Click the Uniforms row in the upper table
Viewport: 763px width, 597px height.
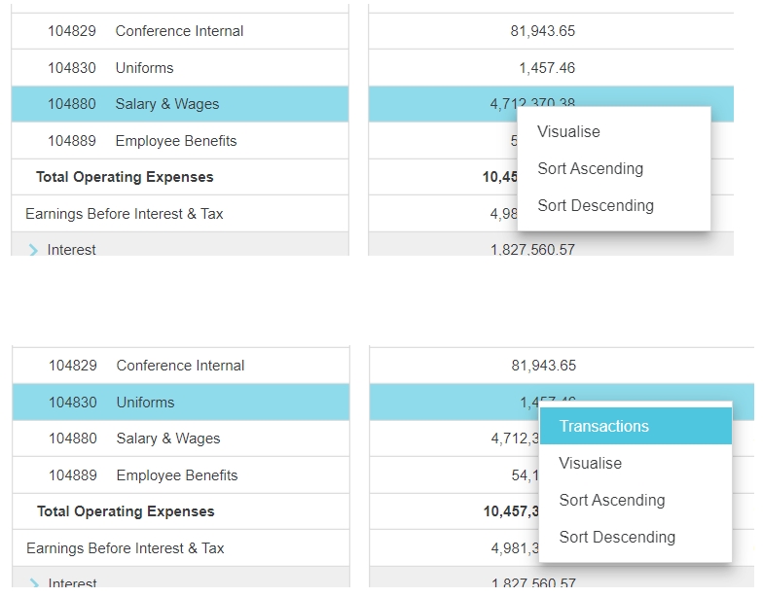pyautogui.click(x=144, y=68)
